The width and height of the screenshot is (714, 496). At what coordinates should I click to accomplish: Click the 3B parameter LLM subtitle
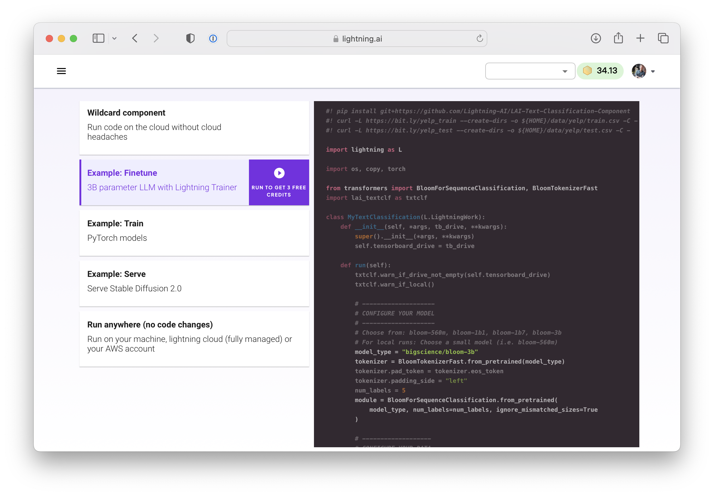[162, 188]
